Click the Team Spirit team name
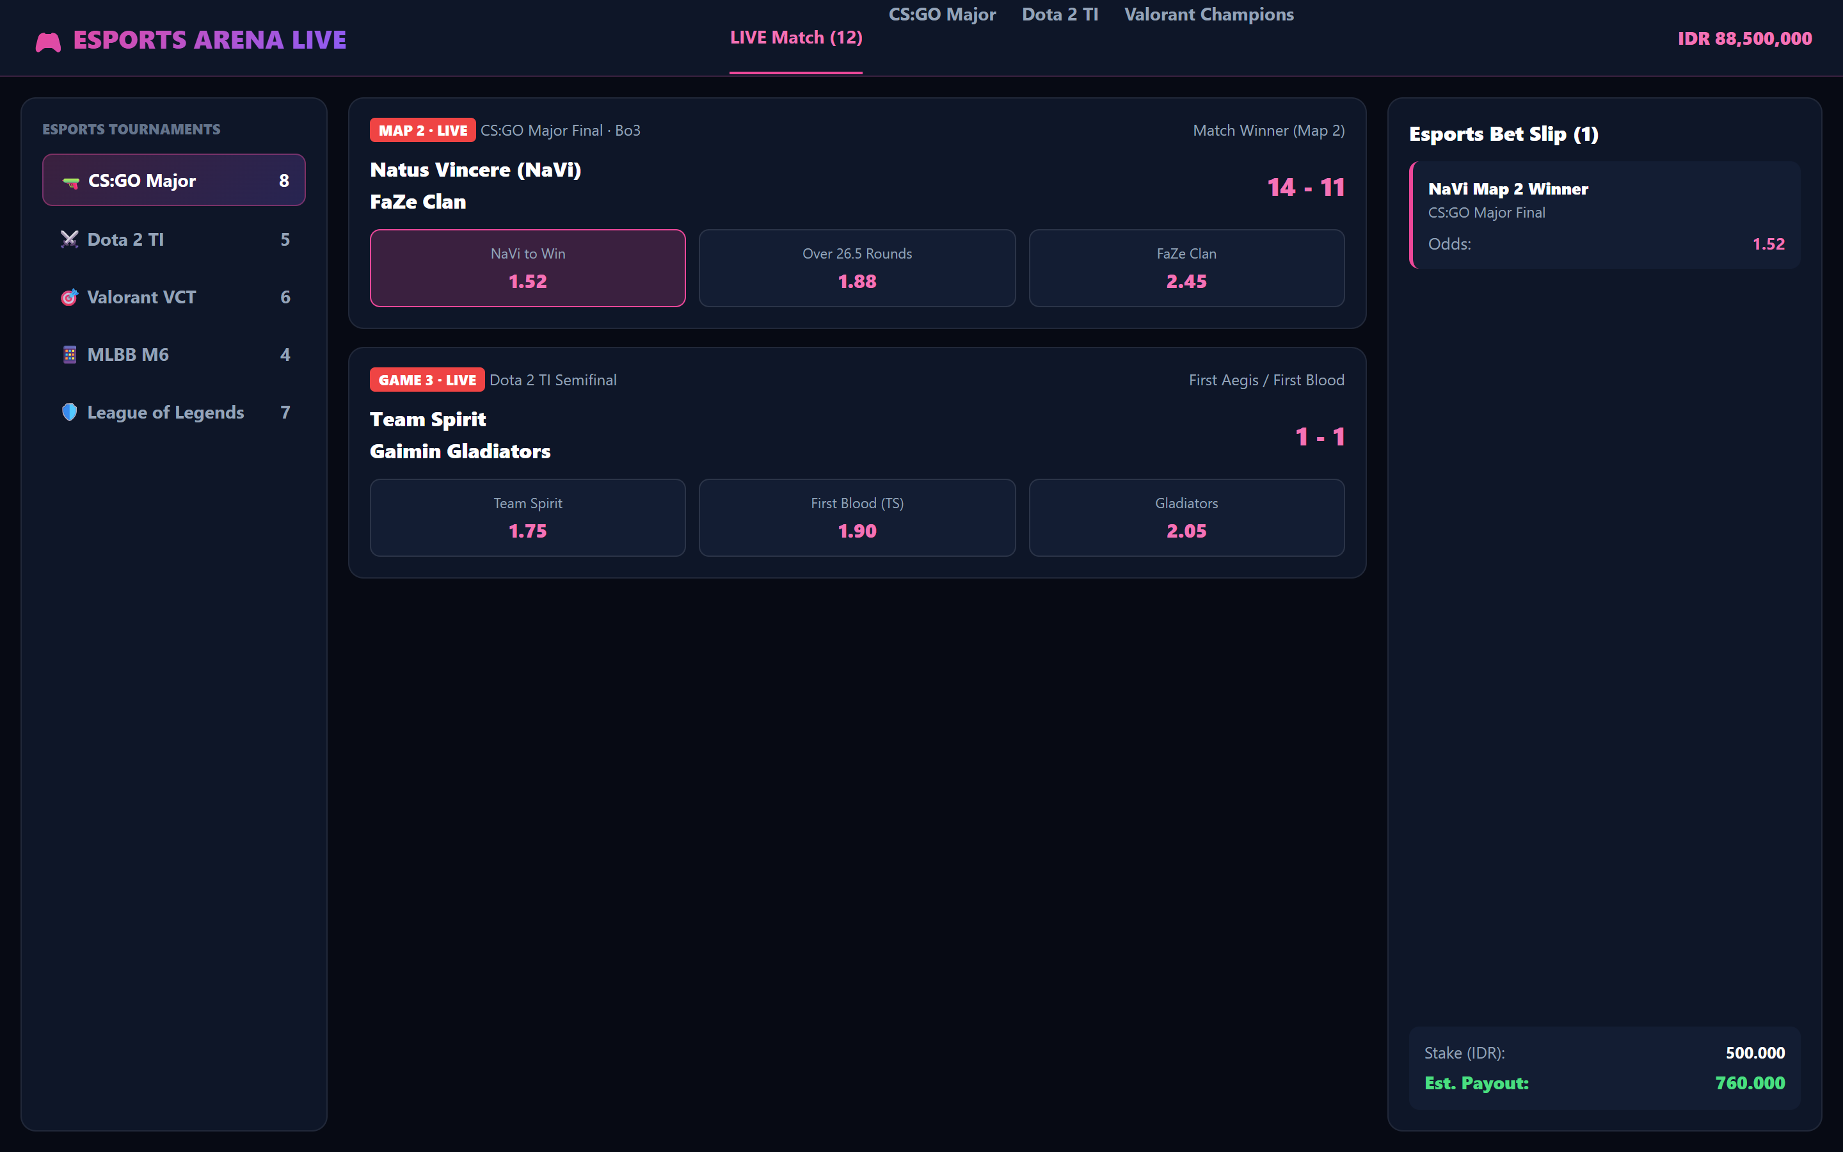 coord(428,420)
